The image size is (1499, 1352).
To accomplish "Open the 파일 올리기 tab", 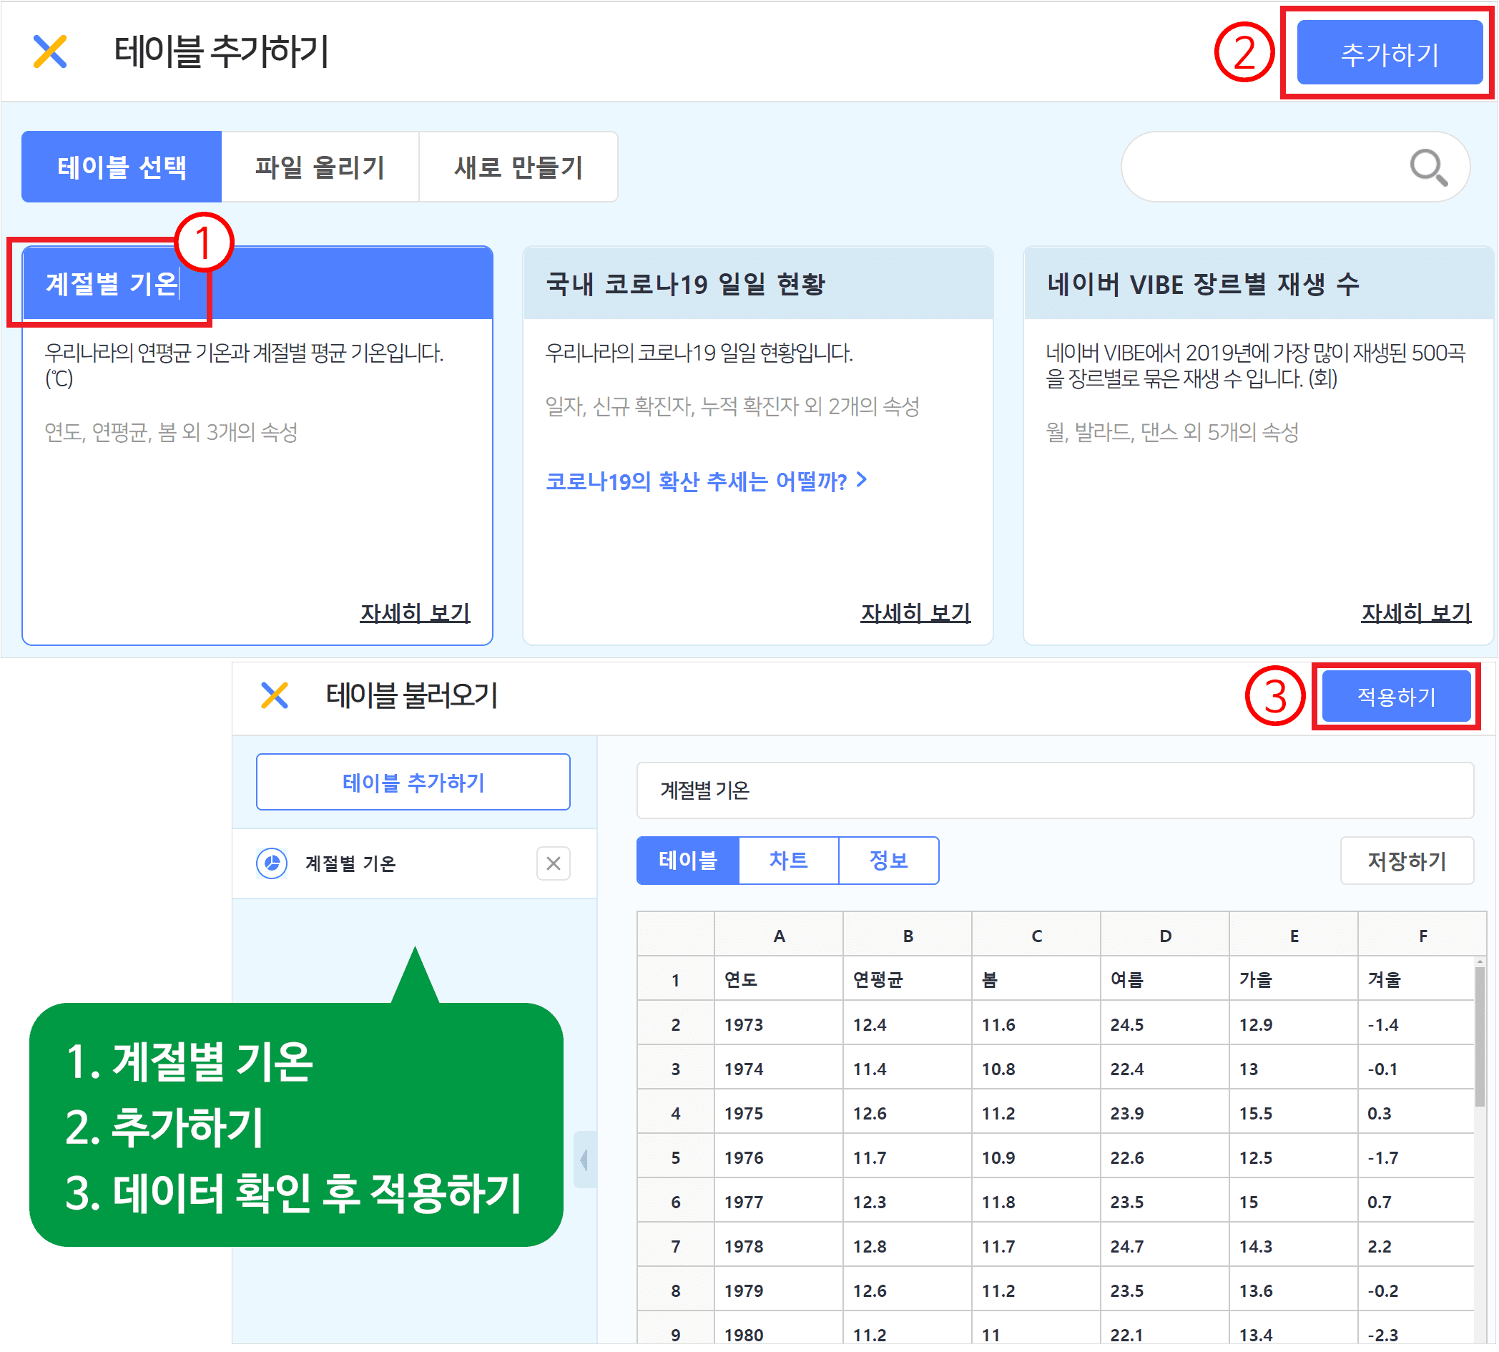I will coord(320,167).
